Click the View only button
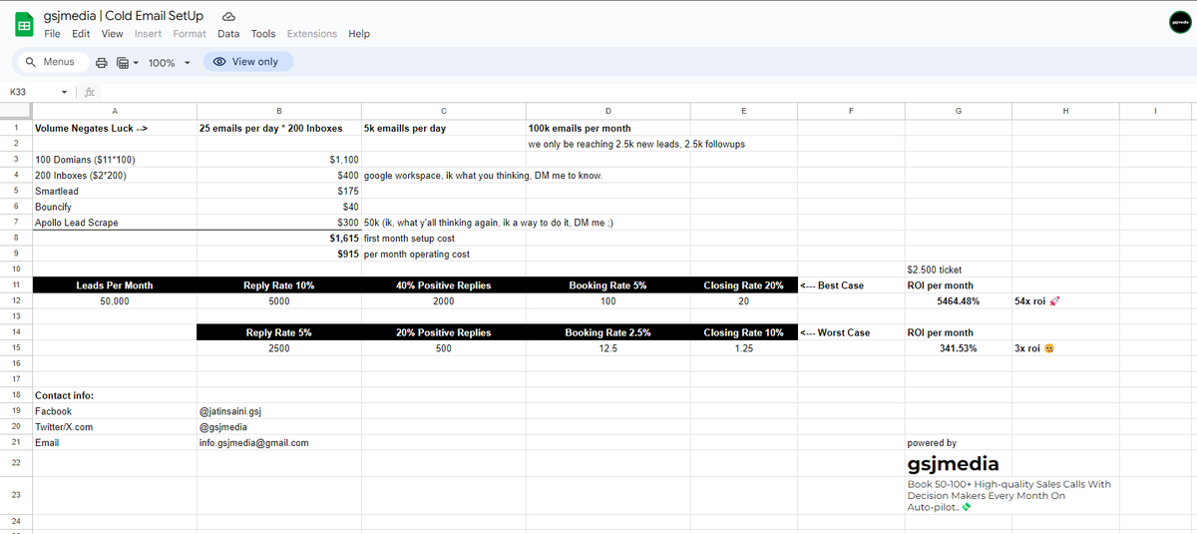Viewport: 1197px width, 534px height. [x=247, y=62]
